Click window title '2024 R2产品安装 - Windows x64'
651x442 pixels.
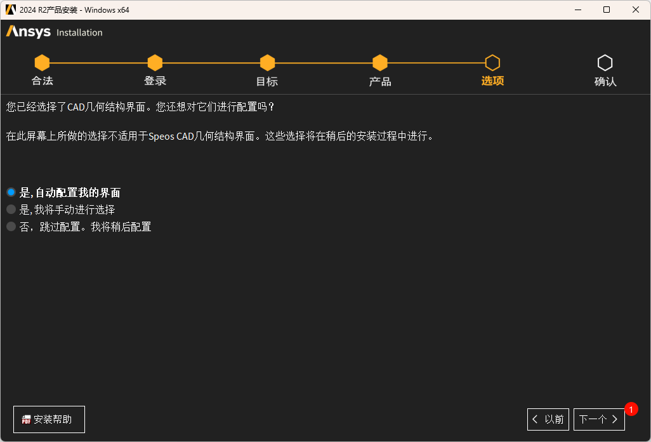click(x=74, y=10)
